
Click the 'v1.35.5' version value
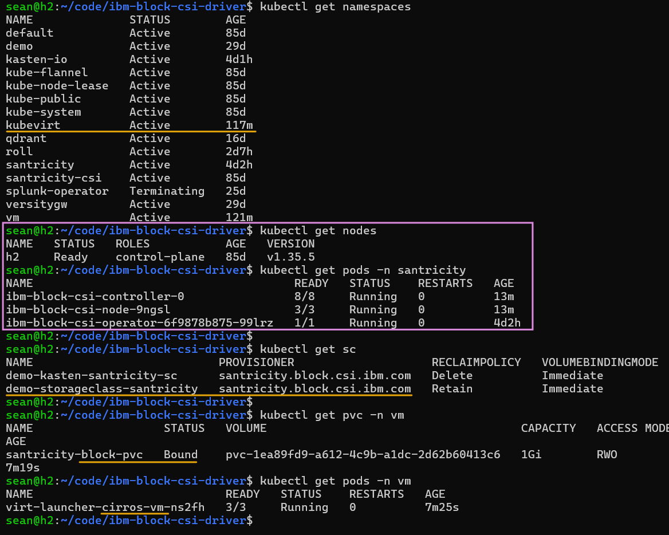[x=290, y=257]
